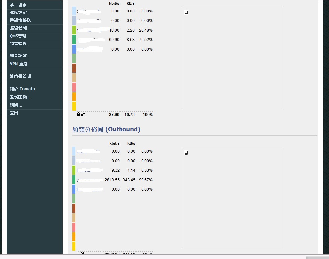Viewport: 329px width, 259px height.
Task: Click the 8.53 KB/s value
Action: (130, 40)
